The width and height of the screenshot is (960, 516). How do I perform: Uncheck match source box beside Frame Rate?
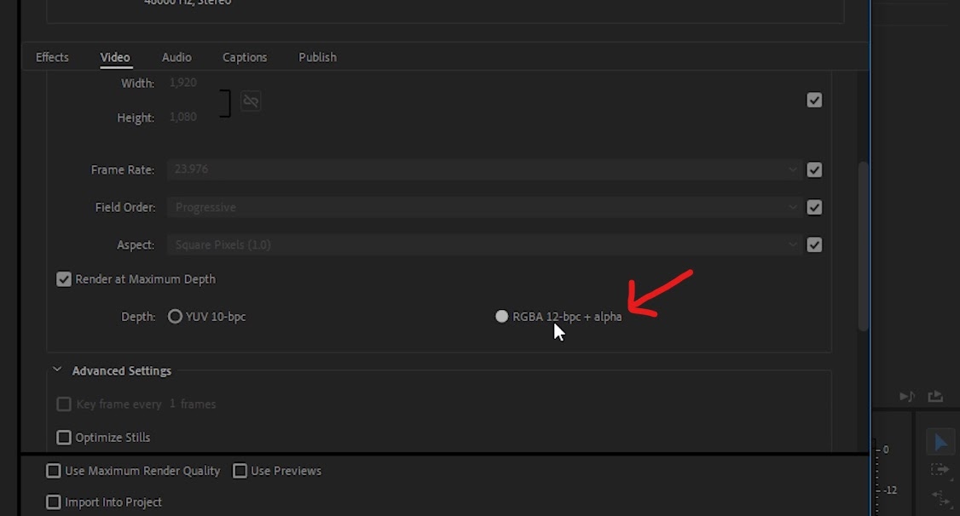tap(814, 169)
